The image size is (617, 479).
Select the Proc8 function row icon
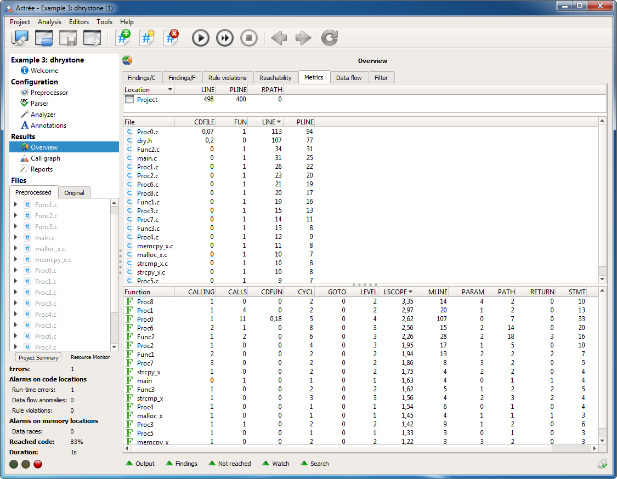point(129,301)
